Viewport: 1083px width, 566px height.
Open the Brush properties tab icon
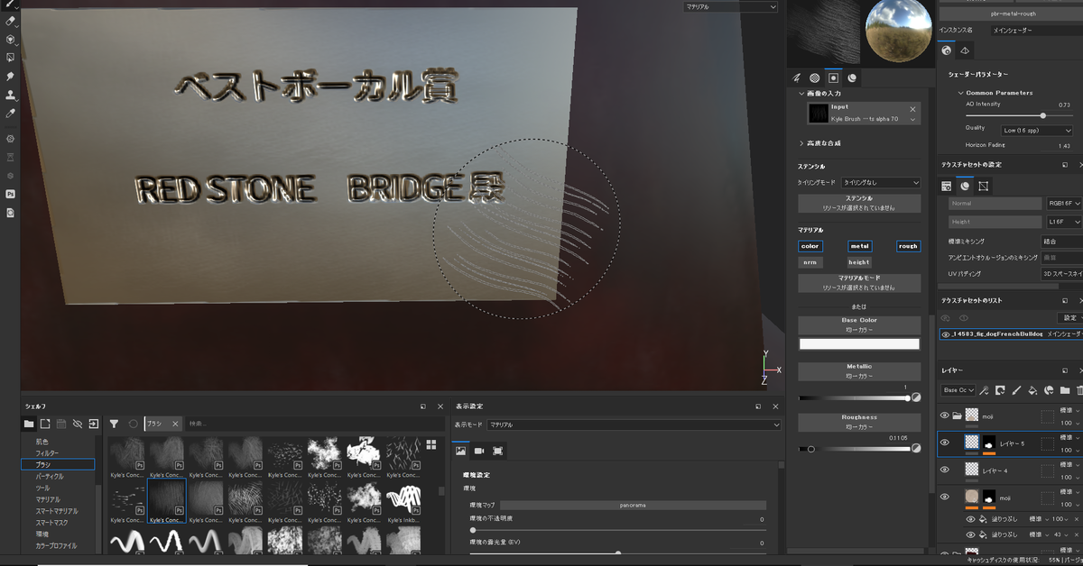pyautogui.click(x=797, y=78)
